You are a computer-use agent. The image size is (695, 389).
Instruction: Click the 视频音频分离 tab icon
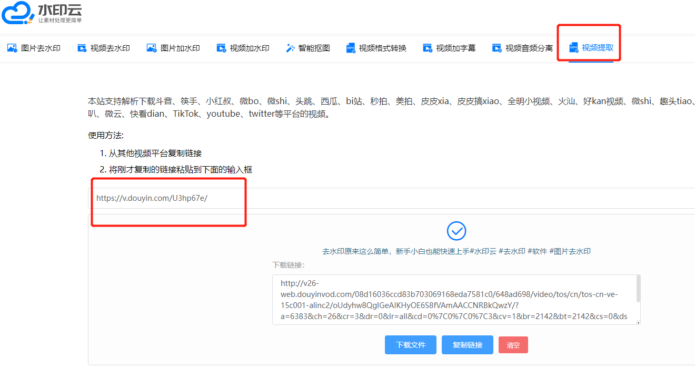(497, 48)
